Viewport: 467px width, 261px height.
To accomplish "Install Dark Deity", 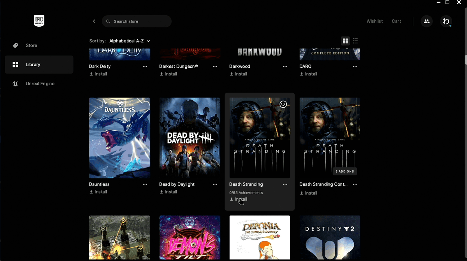I will pyautogui.click(x=98, y=74).
